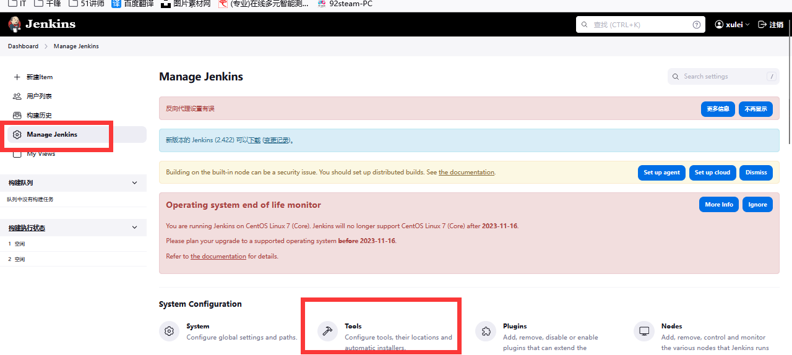Click the Jenkins title text in header
This screenshot has width=792, height=355.
[51, 24]
